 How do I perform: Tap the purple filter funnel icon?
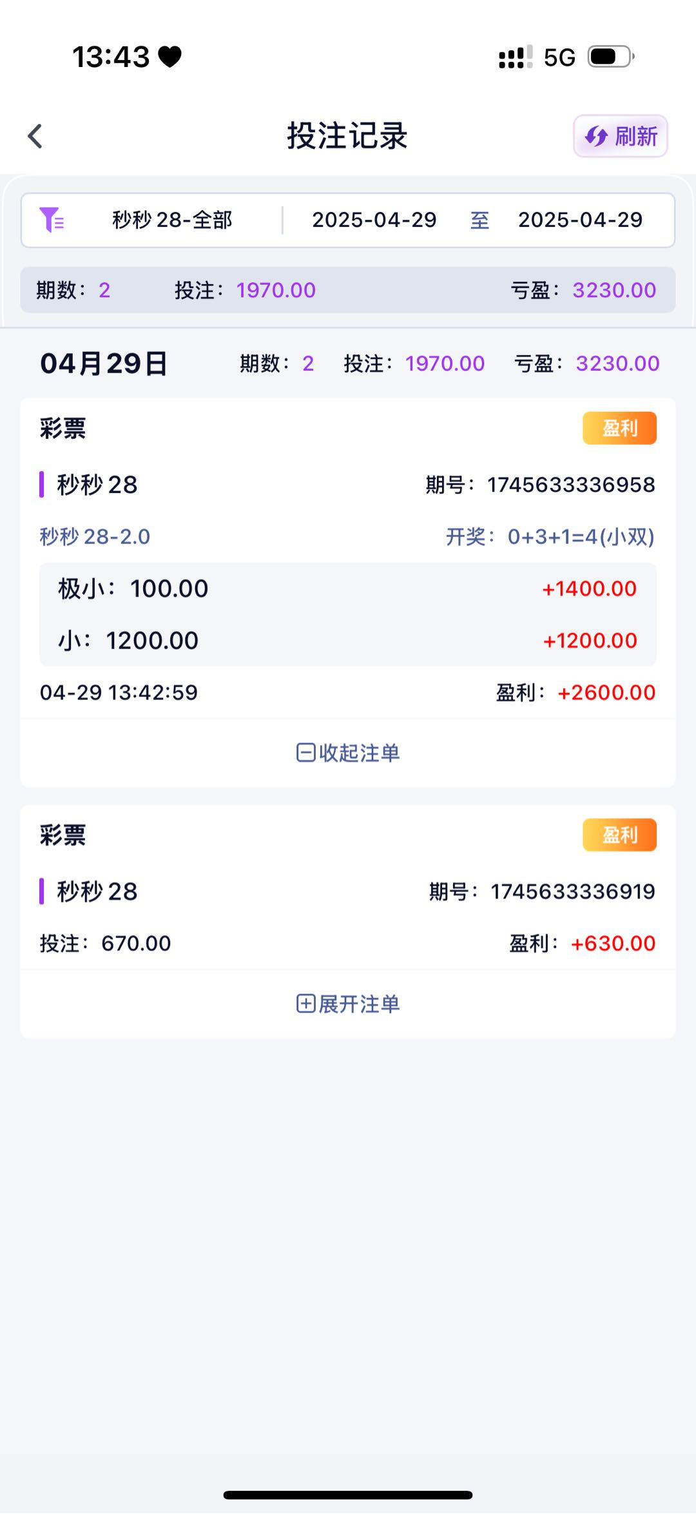point(51,220)
